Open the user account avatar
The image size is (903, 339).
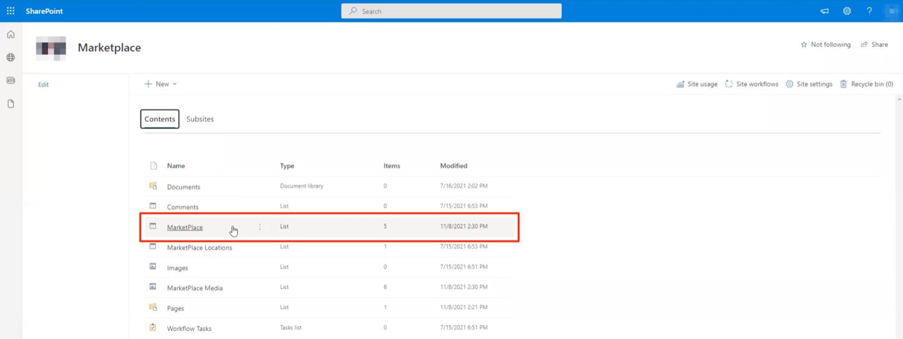tap(891, 11)
